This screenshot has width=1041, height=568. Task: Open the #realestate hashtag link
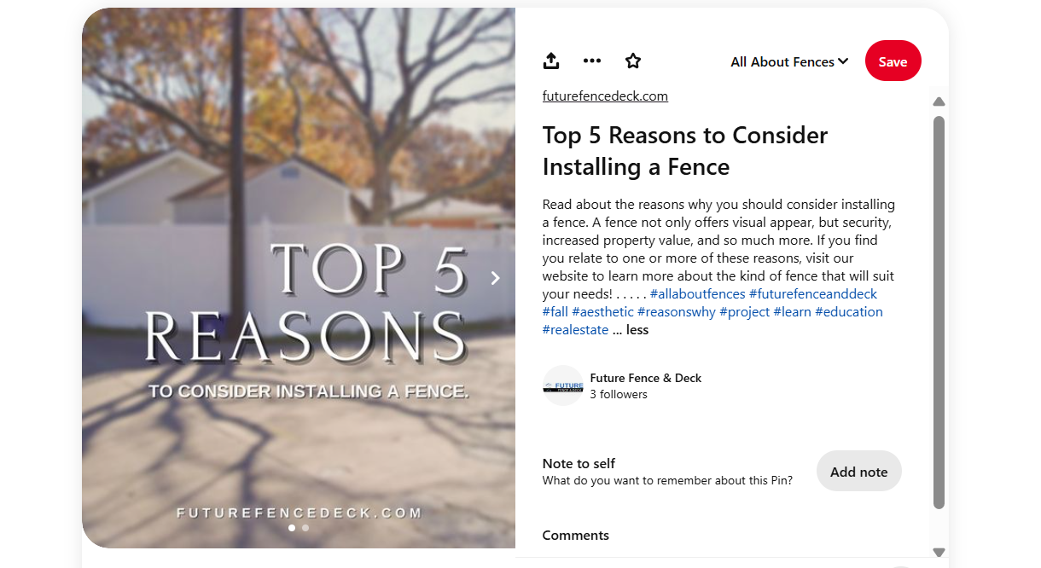click(x=575, y=330)
